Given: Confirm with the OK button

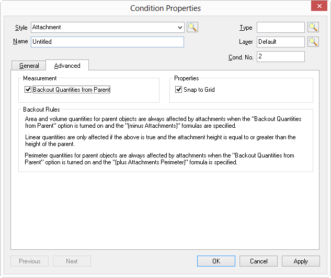Looking at the screenshot, I should tap(216, 261).
